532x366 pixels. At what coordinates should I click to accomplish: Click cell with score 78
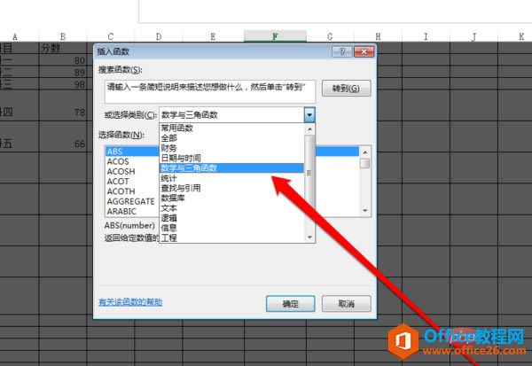click(63, 105)
